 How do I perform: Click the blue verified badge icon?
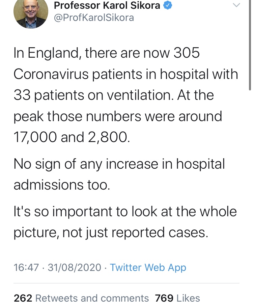(x=168, y=5)
